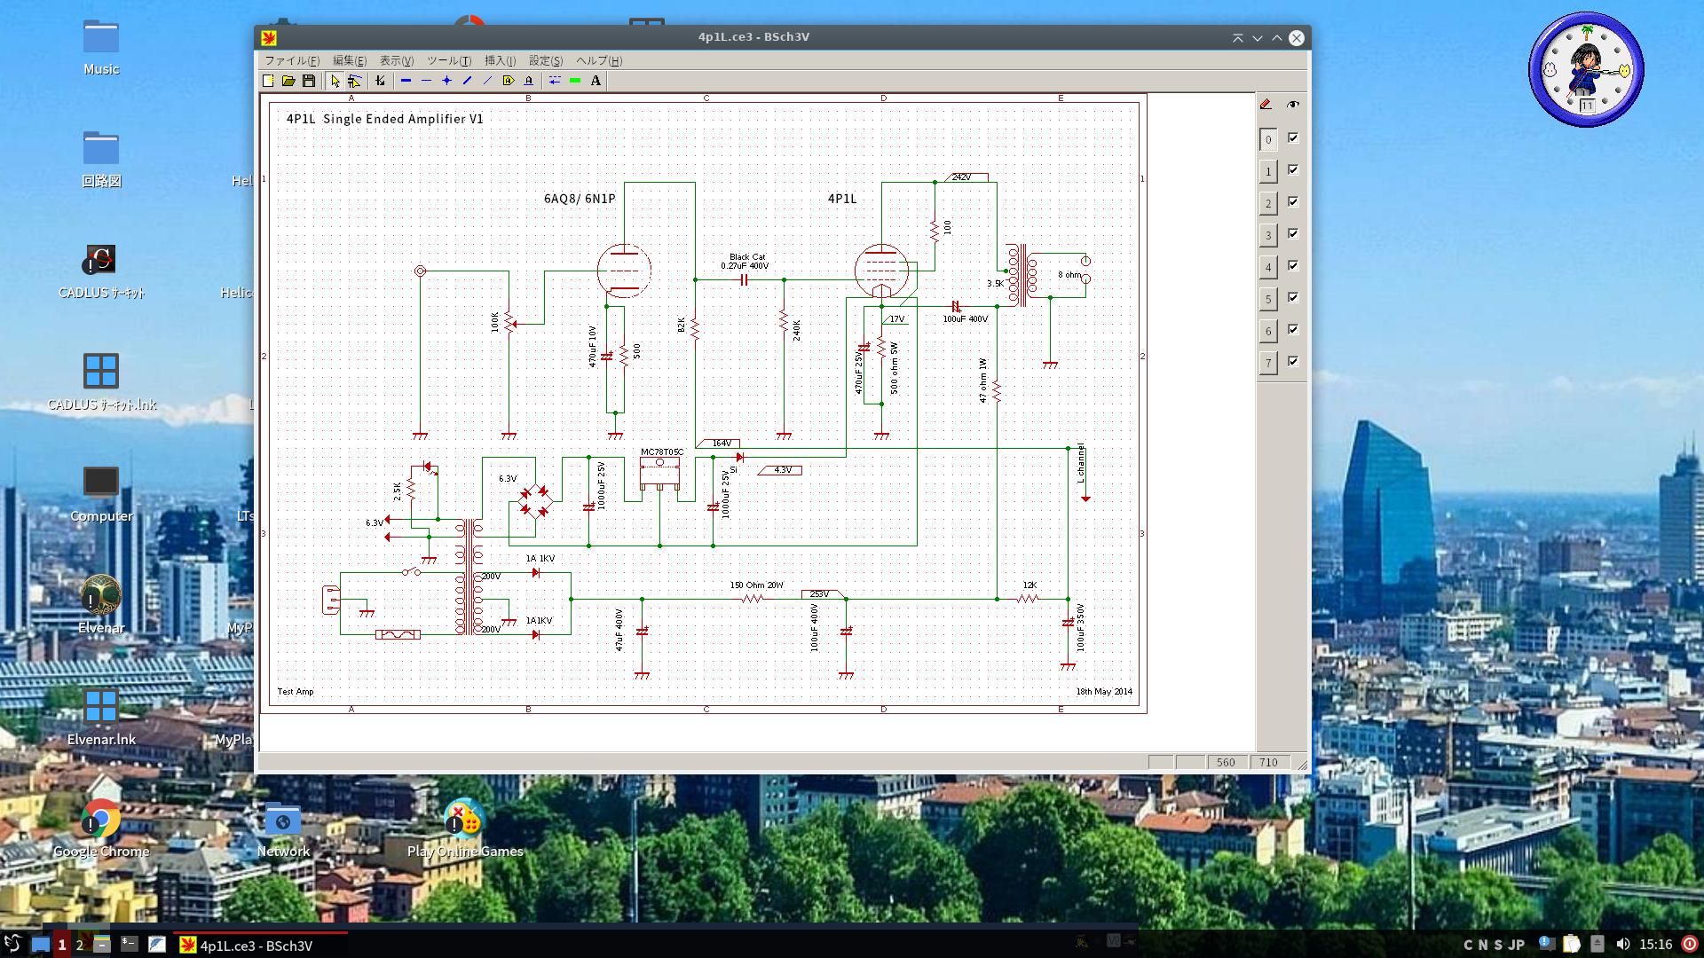Hide layer 7 using its checkbox

[x=1293, y=361]
